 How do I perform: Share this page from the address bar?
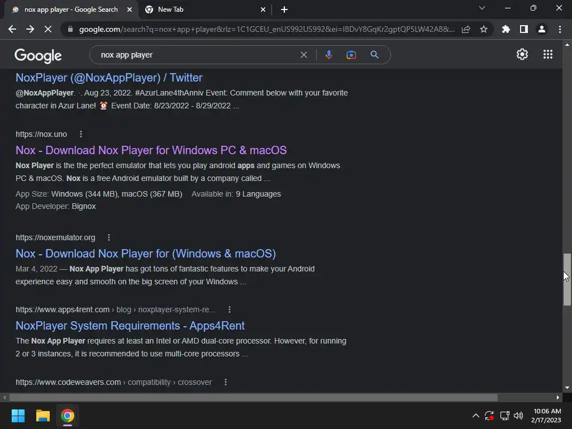pyautogui.click(x=466, y=29)
